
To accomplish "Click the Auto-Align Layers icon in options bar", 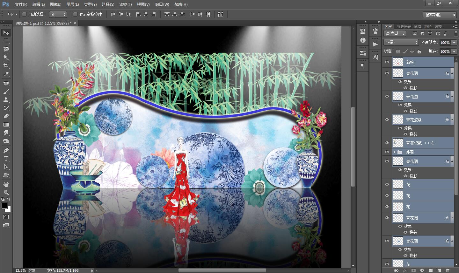I will (221, 14).
